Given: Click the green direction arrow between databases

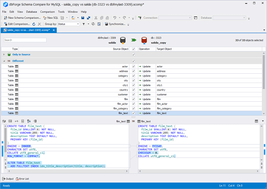Looking at the screenshot, I should coord(134,40).
